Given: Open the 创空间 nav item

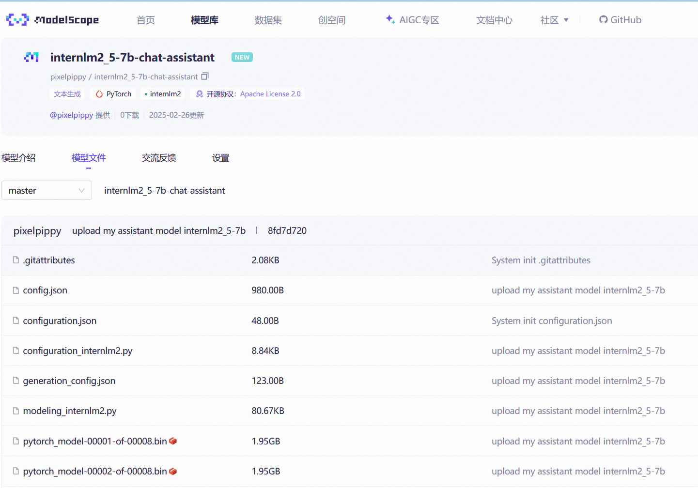Looking at the screenshot, I should pyautogui.click(x=332, y=20).
